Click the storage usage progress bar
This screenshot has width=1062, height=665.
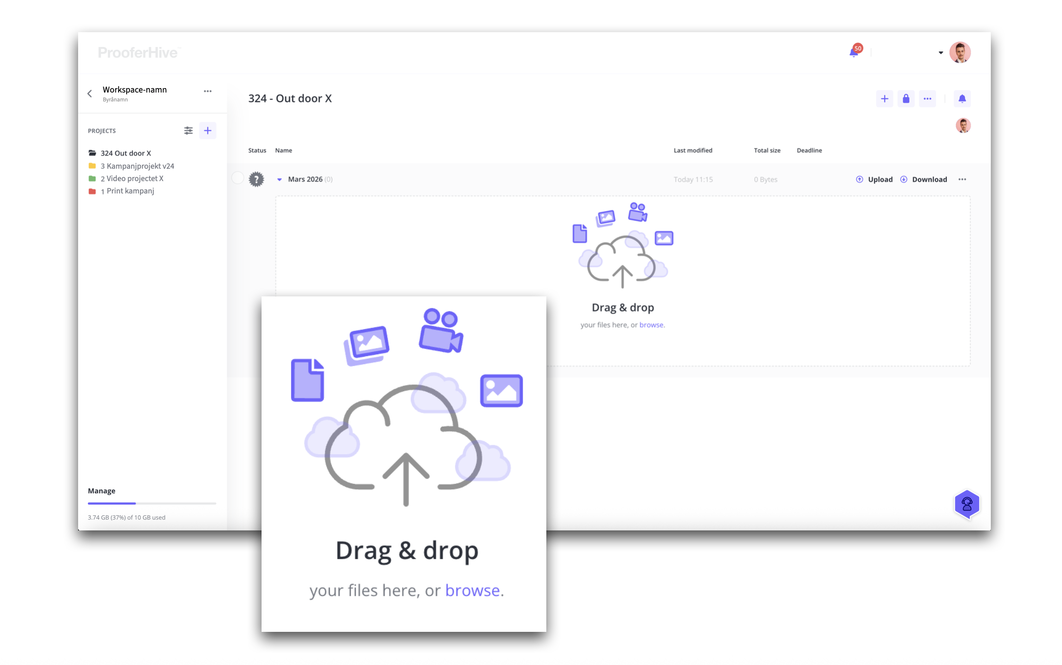pyautogui.click(x=152, y=503)
